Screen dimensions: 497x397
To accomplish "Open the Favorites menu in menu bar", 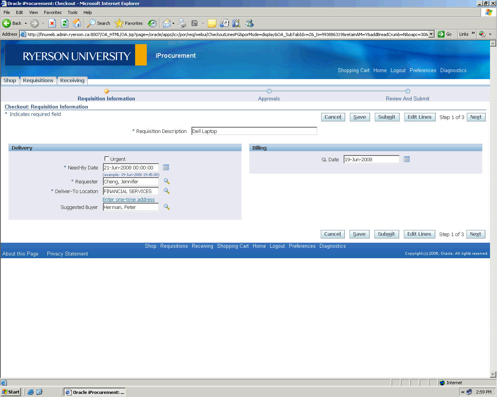I will coord(52,12).
